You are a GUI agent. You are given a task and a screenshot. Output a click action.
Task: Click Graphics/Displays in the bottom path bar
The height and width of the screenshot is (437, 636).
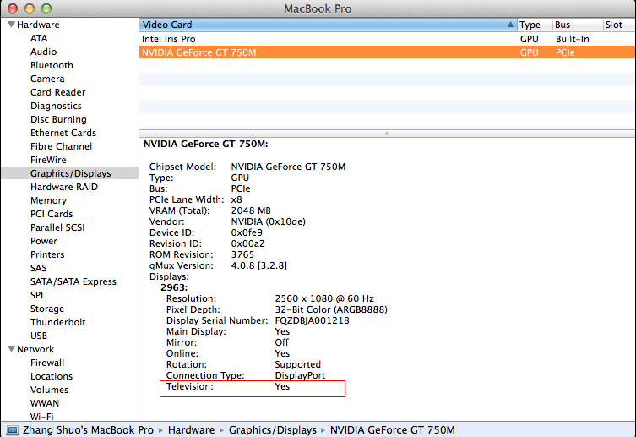click(272, 430)
